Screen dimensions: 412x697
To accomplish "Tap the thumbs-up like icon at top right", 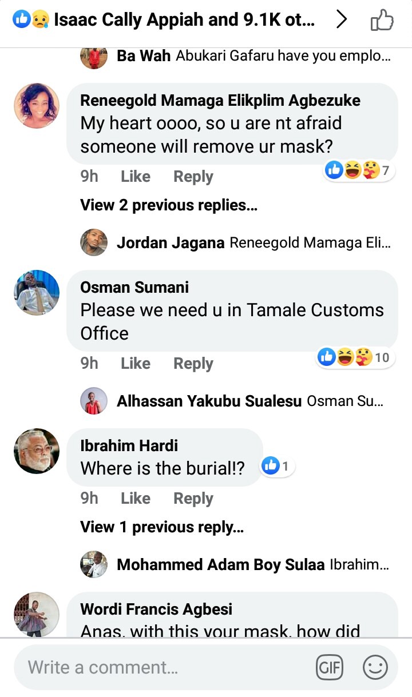I will click(x=382, y=21).
